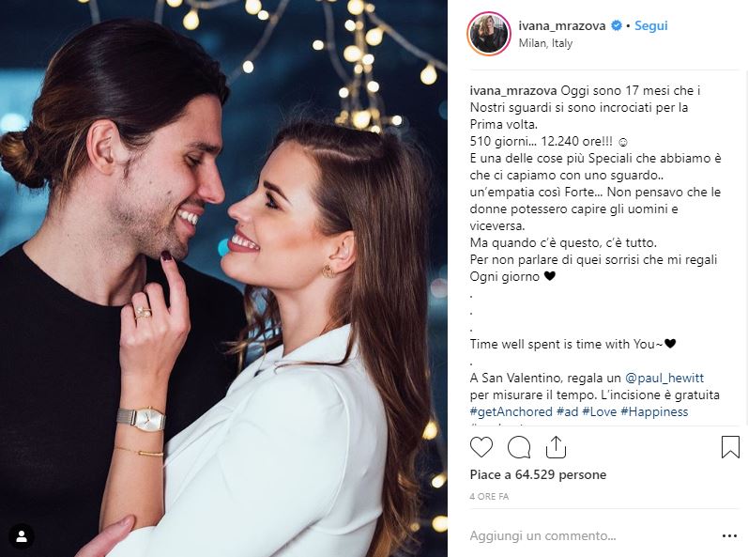Open the #getAnchored hashtag
The height and width of the screenshot is (557, 748).
point(511,412)
